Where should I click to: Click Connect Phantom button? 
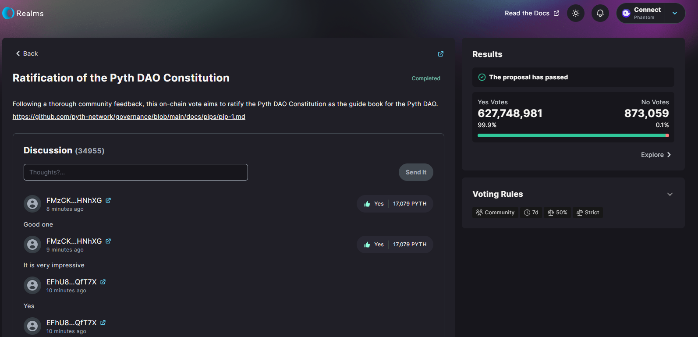point(641,13)
